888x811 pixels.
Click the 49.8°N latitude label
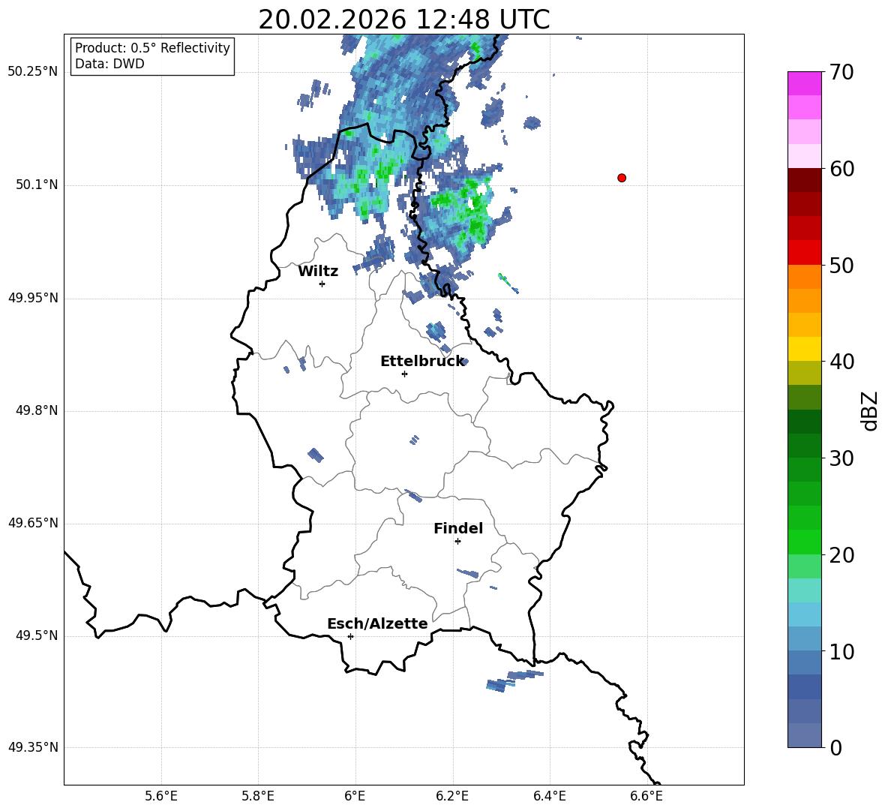coord(37,410)
